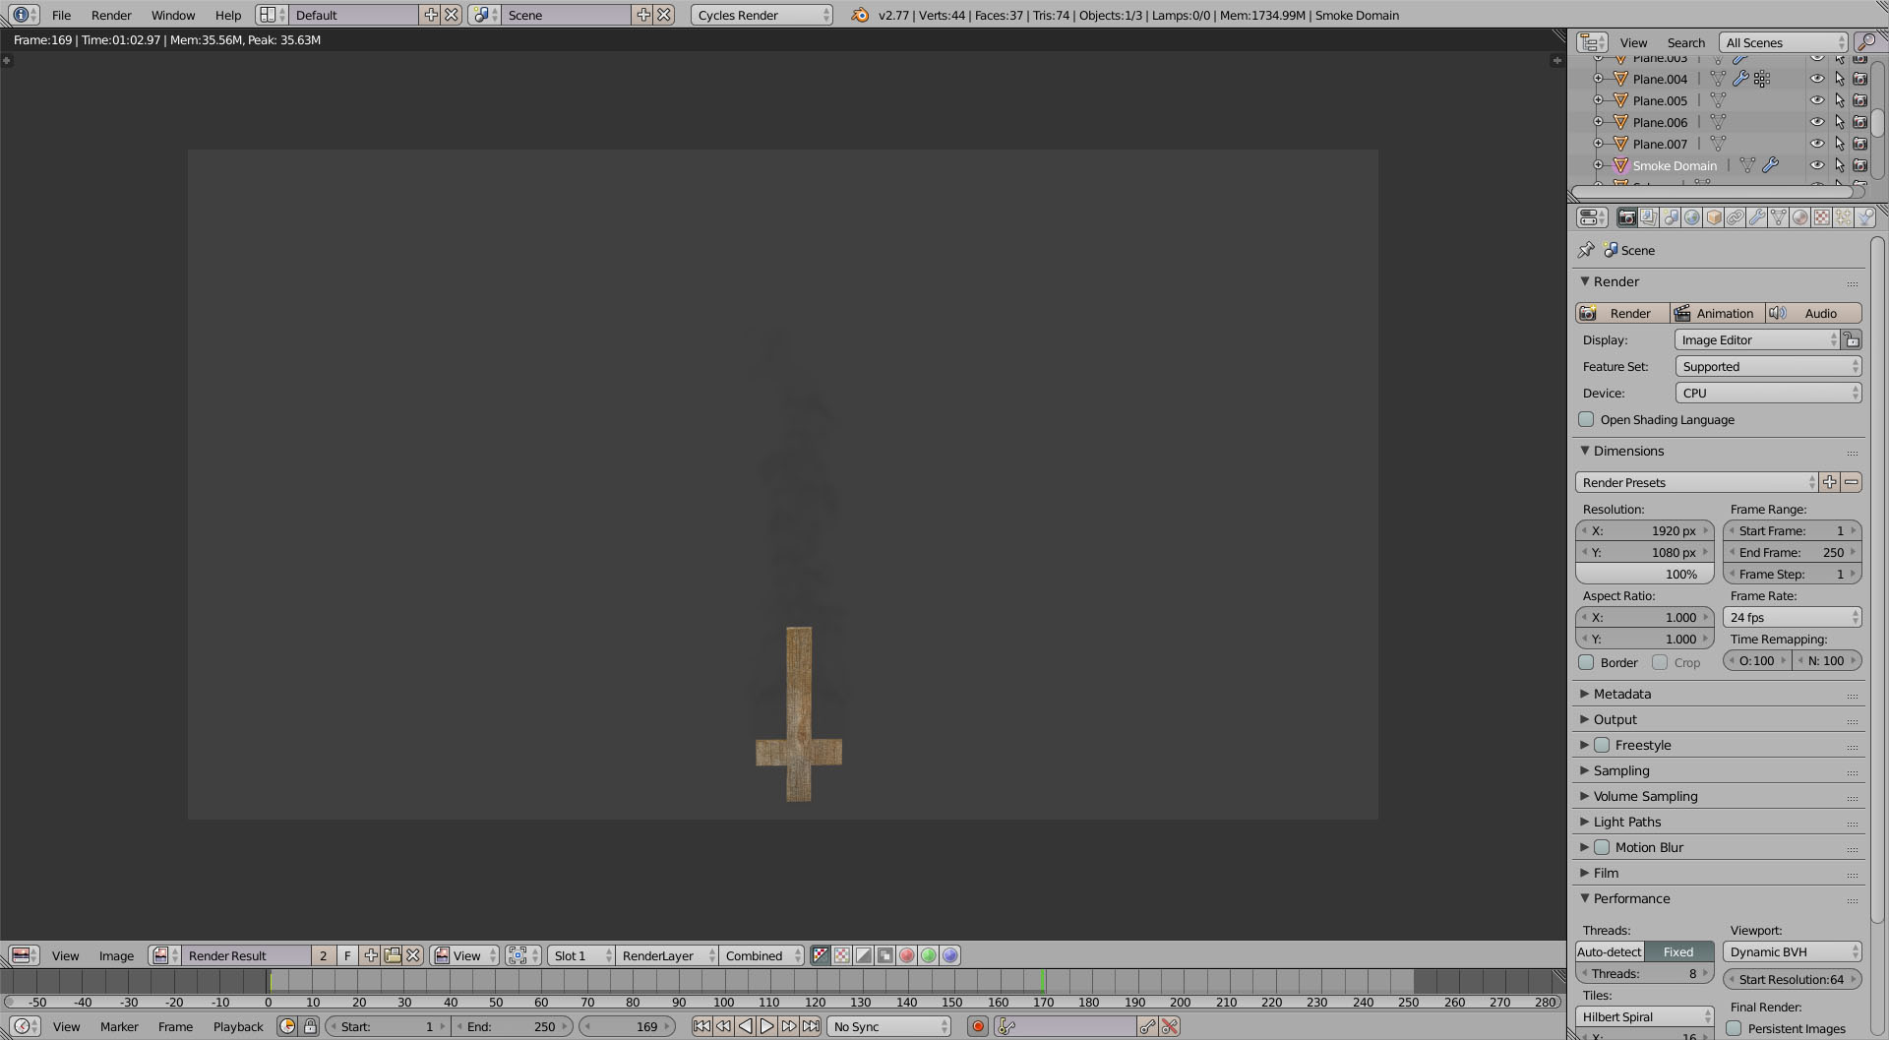Image resolution: width=1889 pixels, height=1040 pixels.
Task: Open the Scene properties tab
Action: (1671, 217)
